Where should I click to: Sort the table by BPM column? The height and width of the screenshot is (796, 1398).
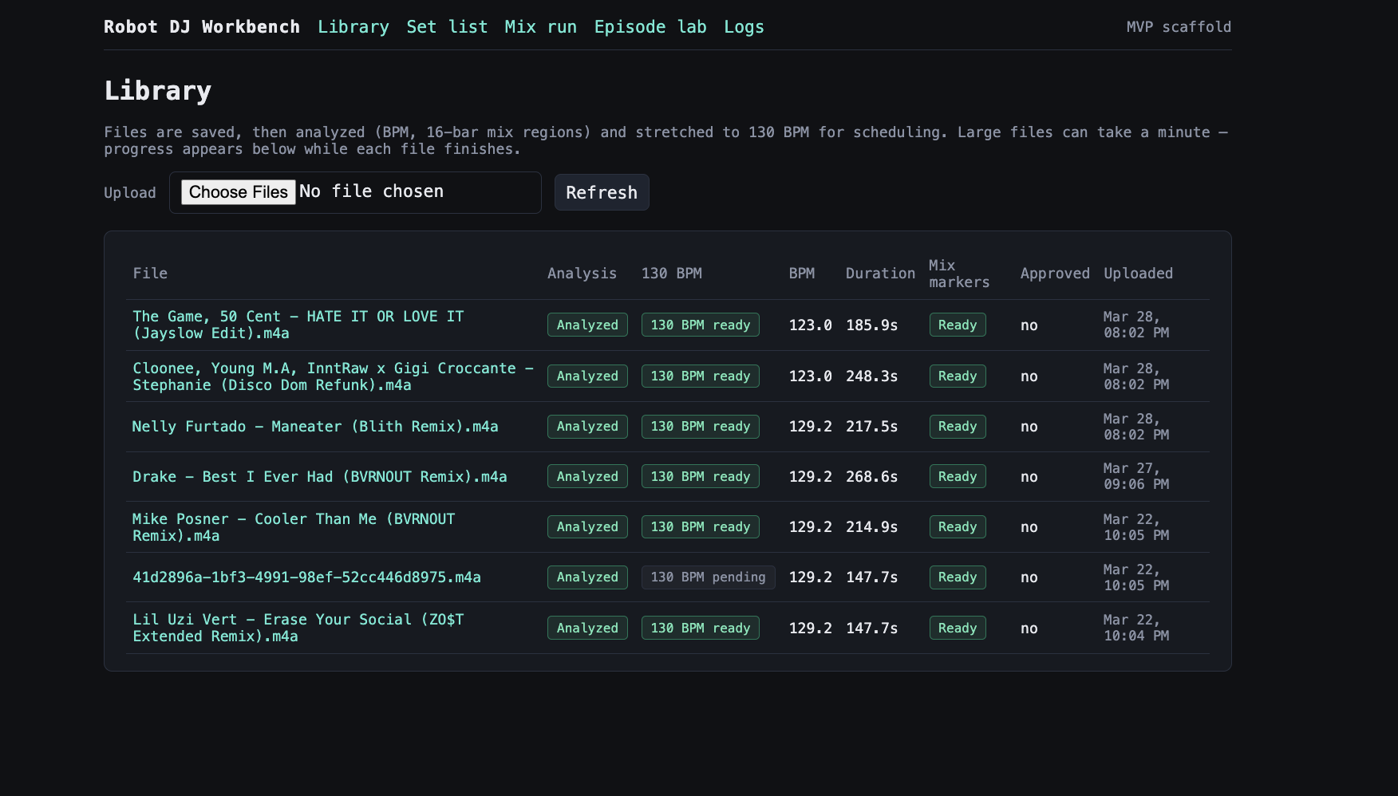(x=800, y=273)
